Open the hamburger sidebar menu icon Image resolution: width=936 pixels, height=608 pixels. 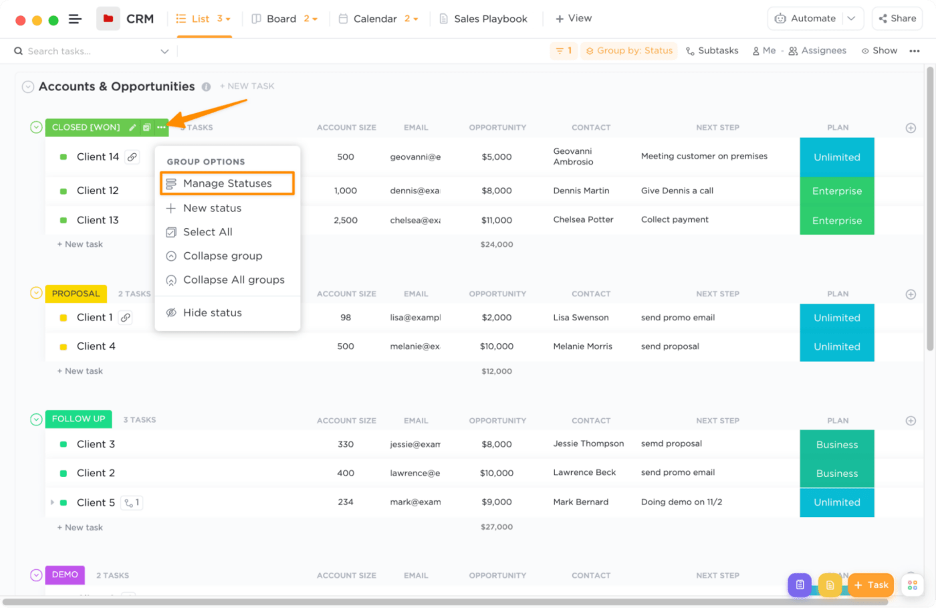point(75,19)
